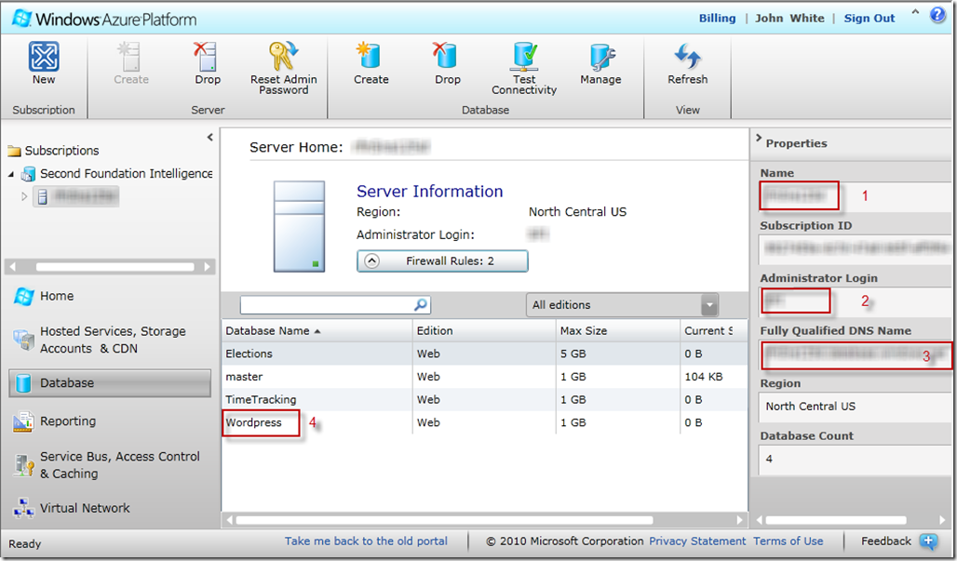957x561 pixels.
Task: Click the Database Count value field
Action: [855, 460]
